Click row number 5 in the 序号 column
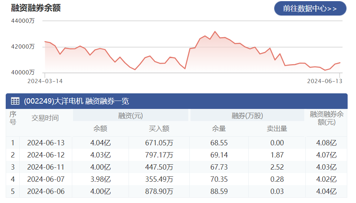Screen dimensions: 356x203 tap(13, 192)
